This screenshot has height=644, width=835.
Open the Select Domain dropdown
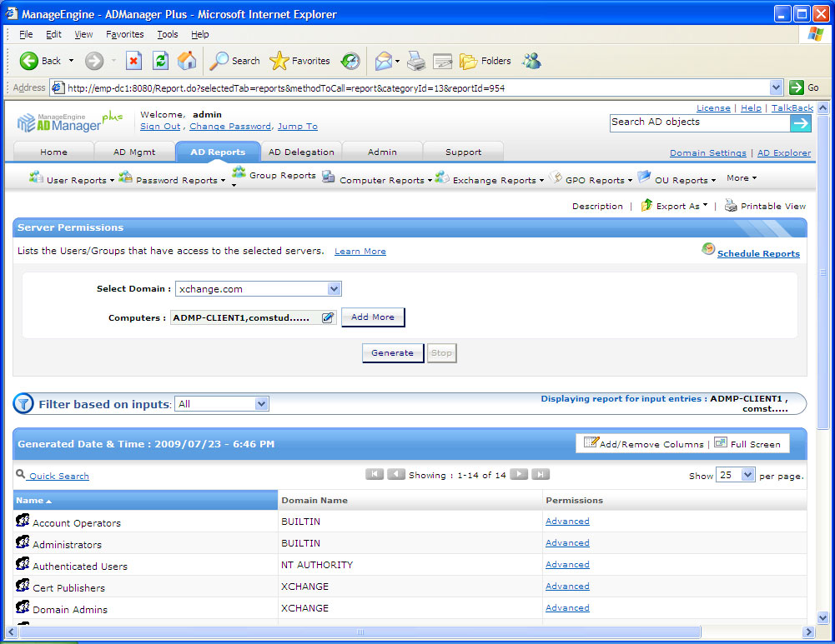click(x=334, y=289)
